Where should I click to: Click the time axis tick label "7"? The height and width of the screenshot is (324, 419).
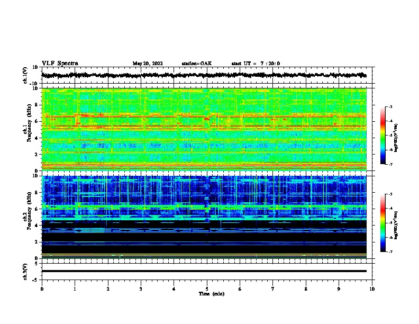(x=273, y=289)
